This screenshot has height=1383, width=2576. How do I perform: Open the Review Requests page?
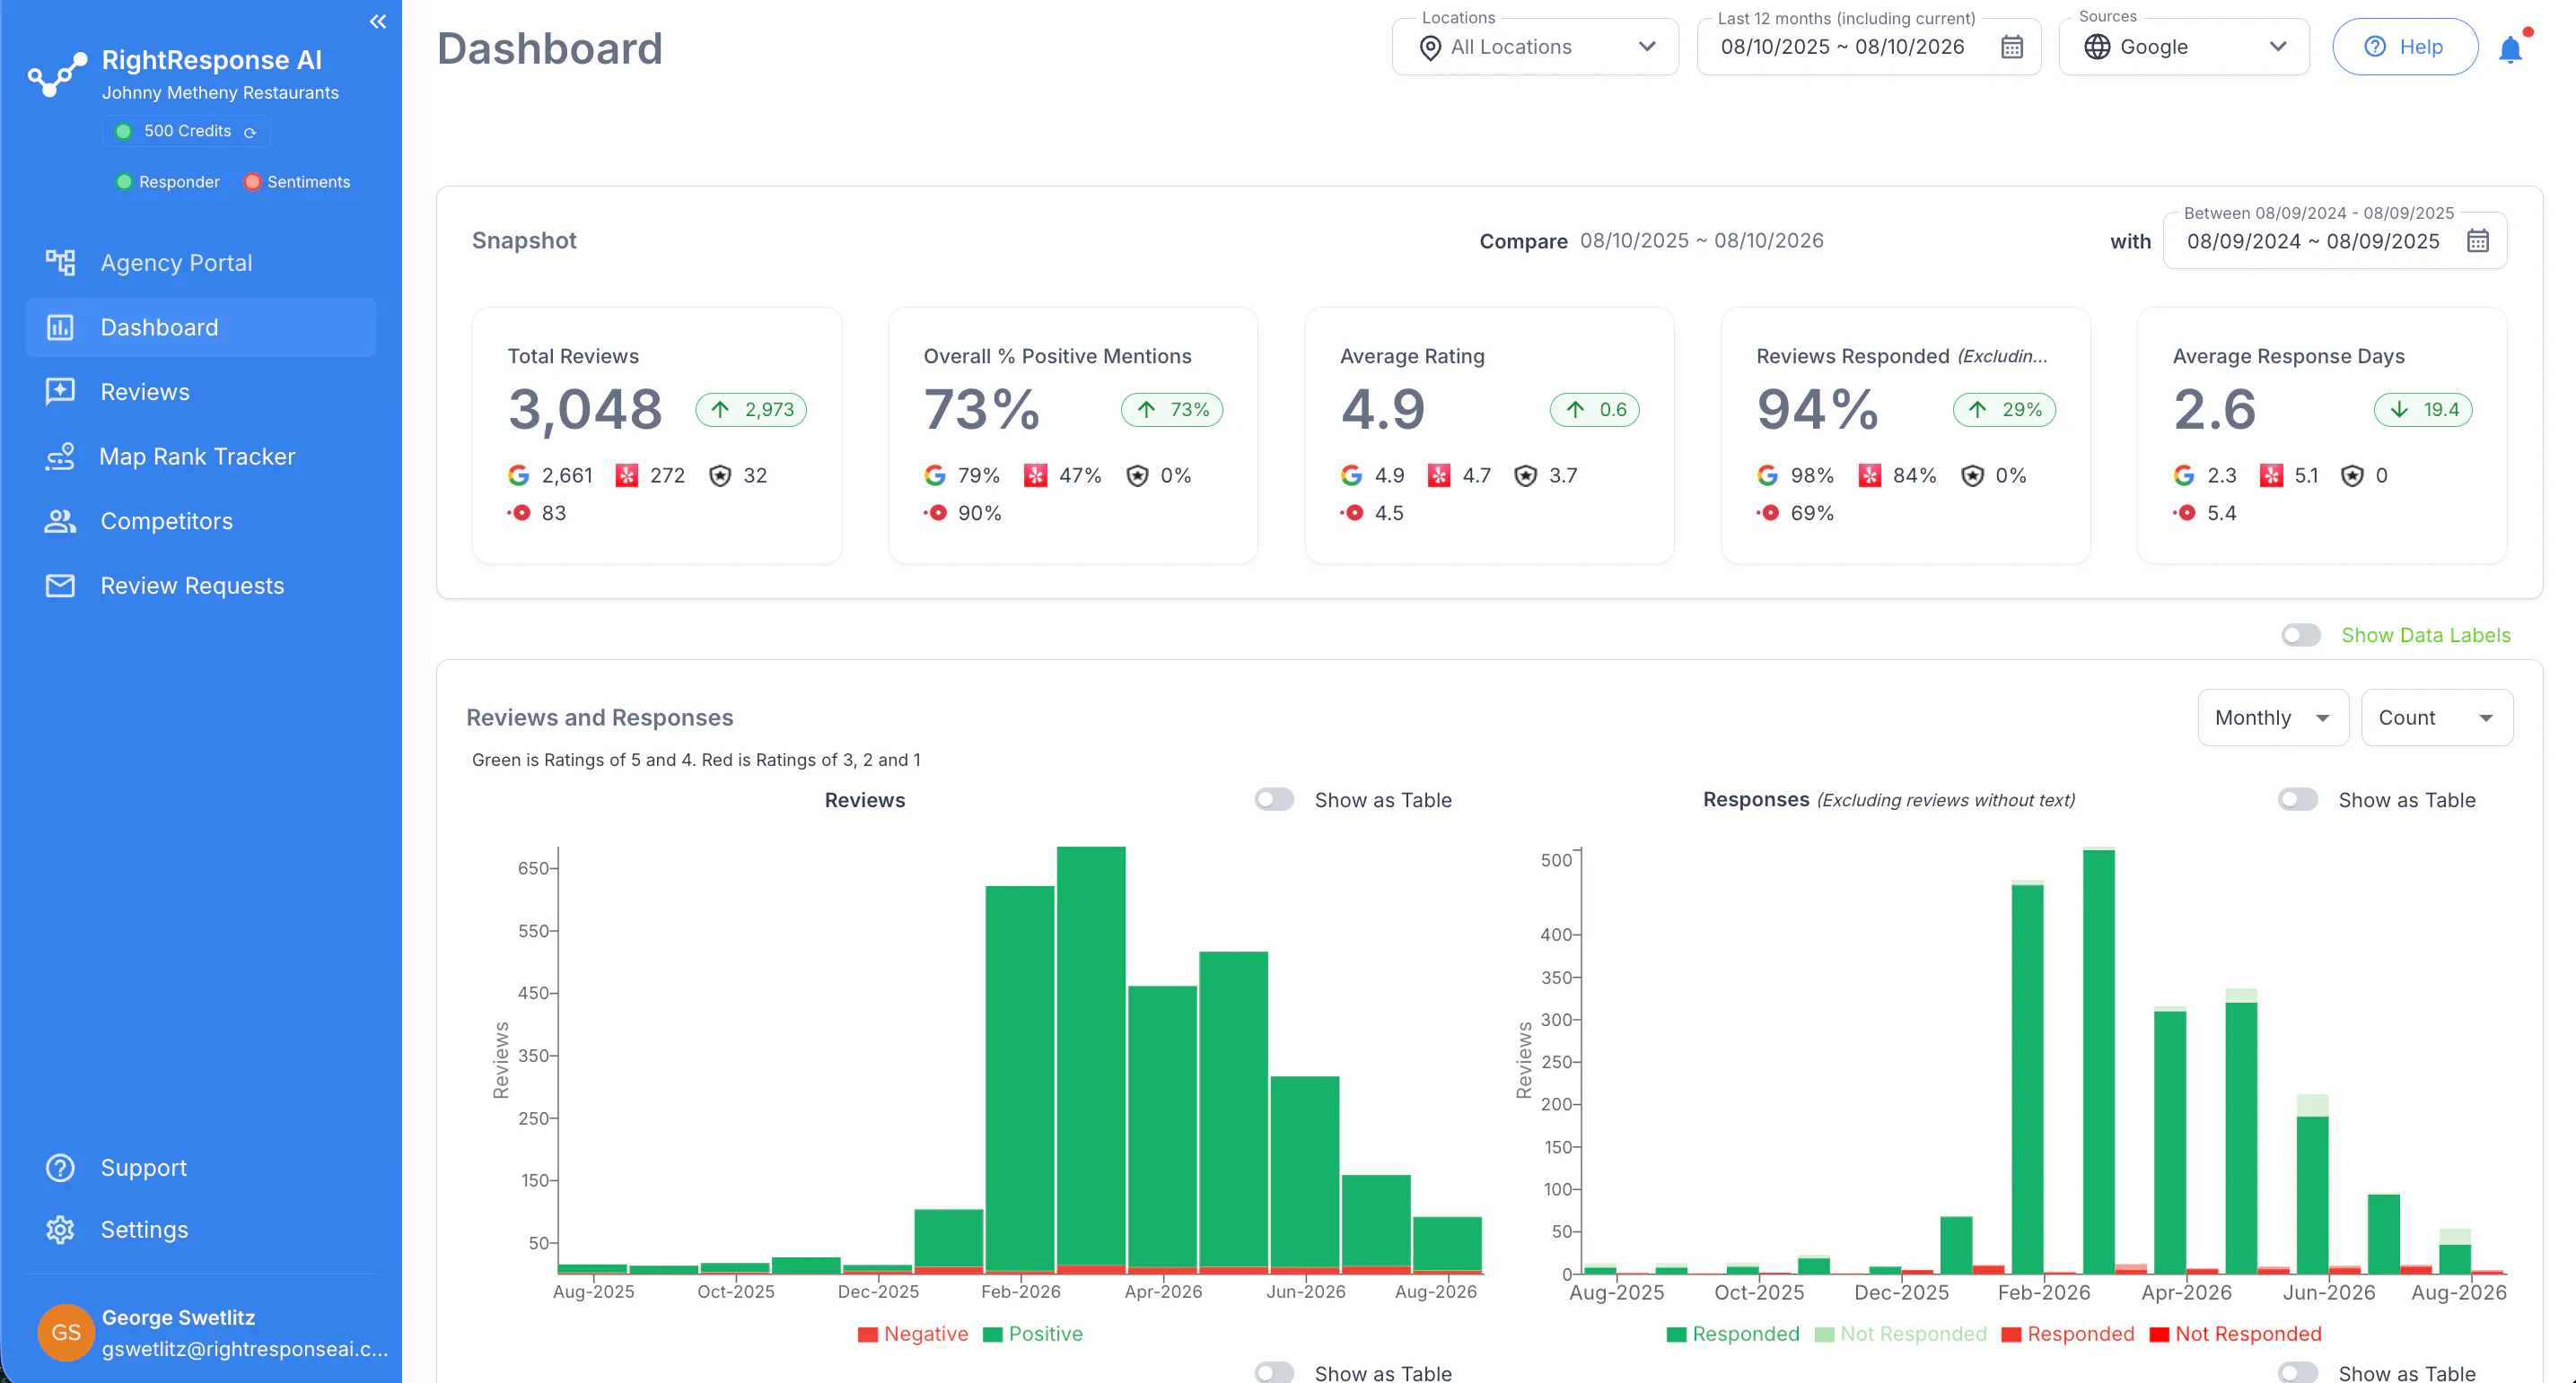tap(200, 586)
